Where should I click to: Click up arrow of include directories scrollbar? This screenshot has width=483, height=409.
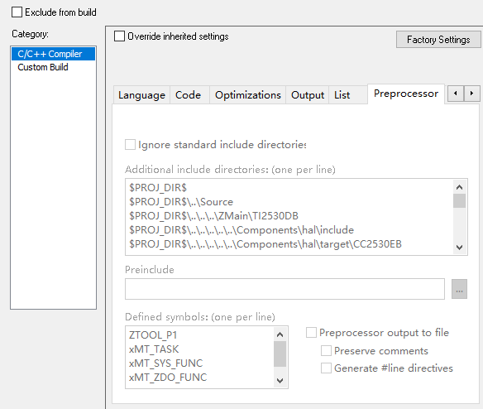click(x=459, y=187)
